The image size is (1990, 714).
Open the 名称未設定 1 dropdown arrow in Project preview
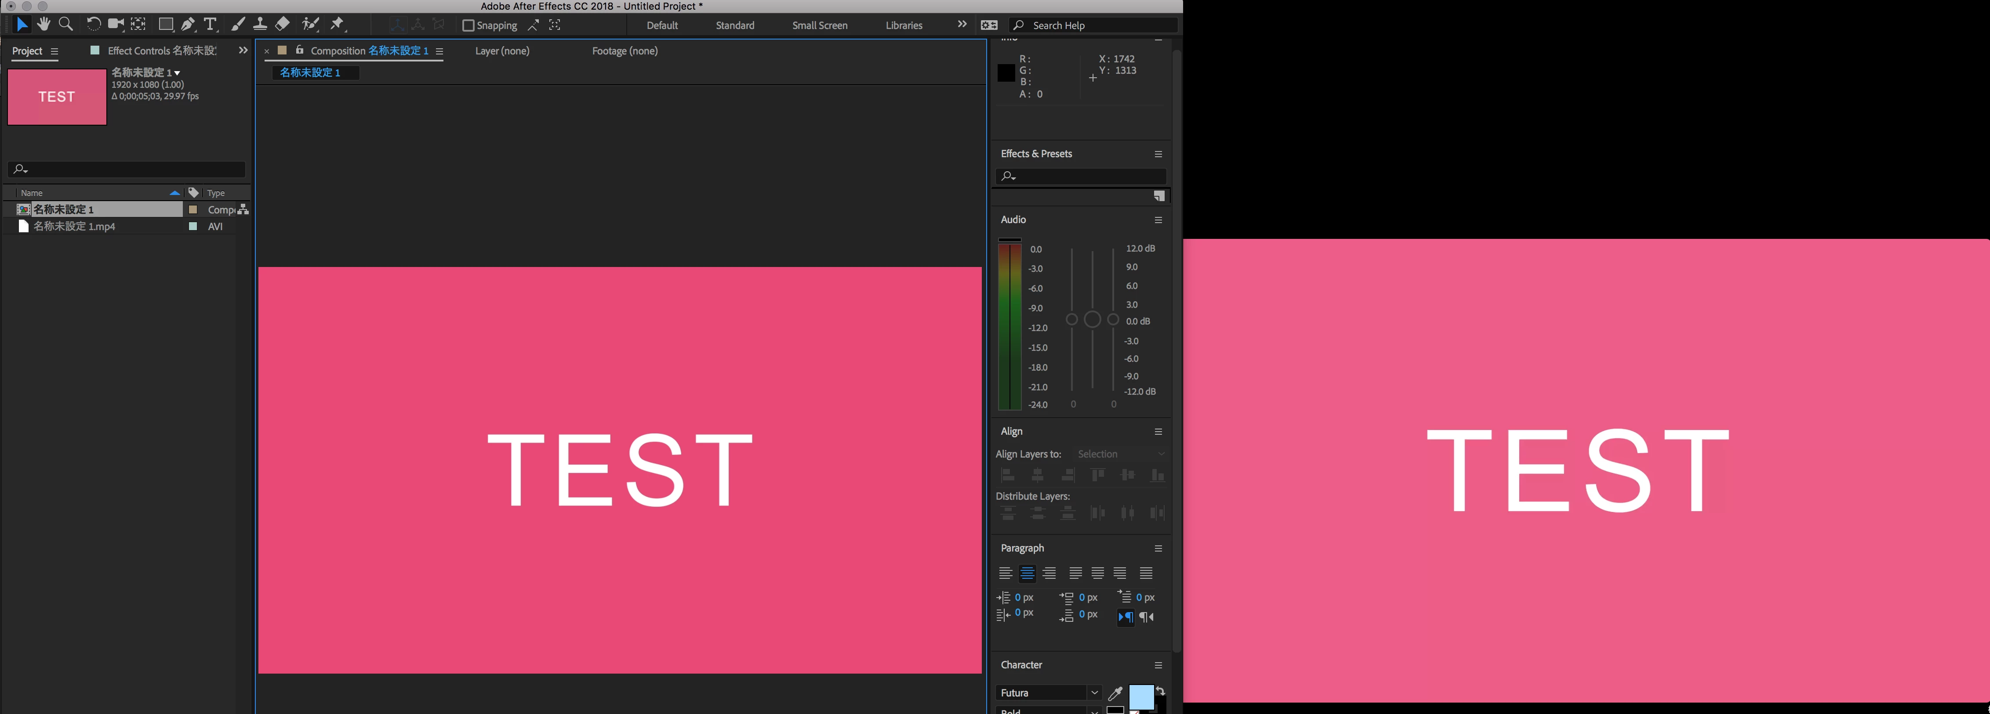tap(178, 73)
